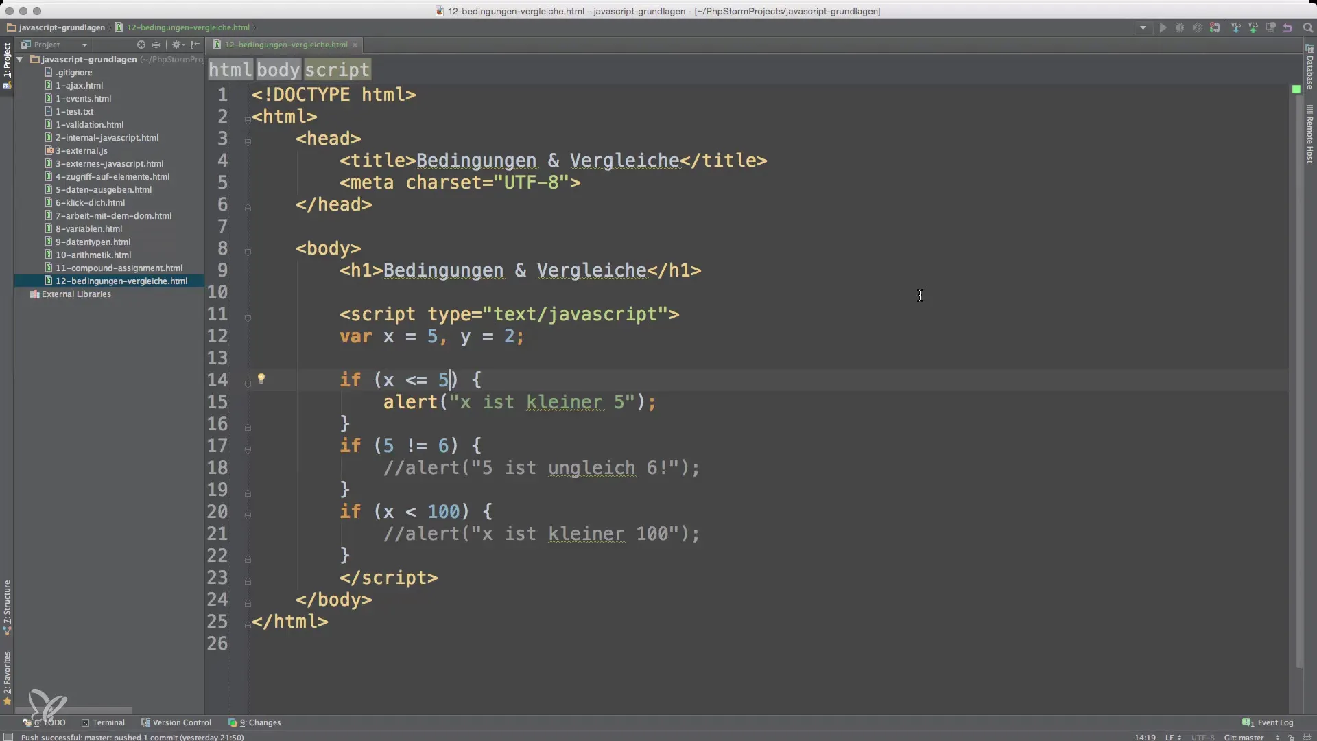
Task: Collapse the if block fold on line 20
Action: pyautogui.click(x=248, y=515)
